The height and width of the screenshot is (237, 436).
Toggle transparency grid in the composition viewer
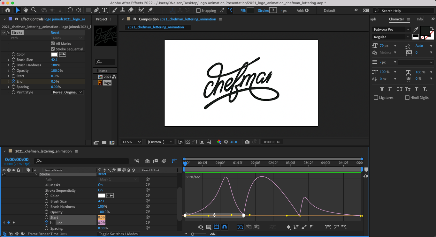pyautogui.click(x=187, y=142)
